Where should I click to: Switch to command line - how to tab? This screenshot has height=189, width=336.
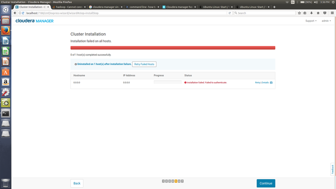tap(142, 7)
